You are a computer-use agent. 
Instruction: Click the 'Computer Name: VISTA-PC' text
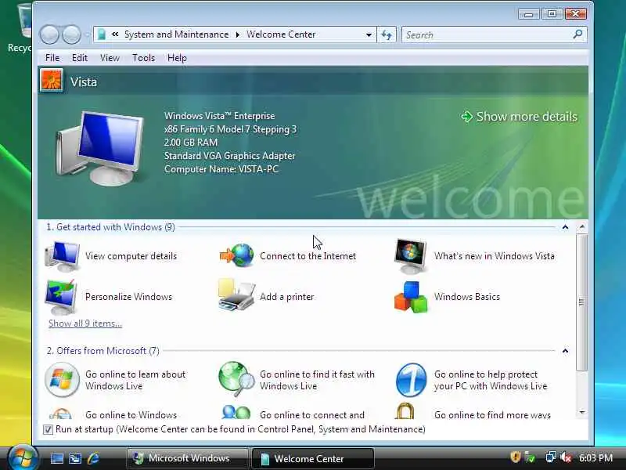[221, 169]
